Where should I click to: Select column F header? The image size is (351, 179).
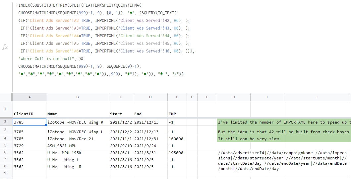click(192, 97)
